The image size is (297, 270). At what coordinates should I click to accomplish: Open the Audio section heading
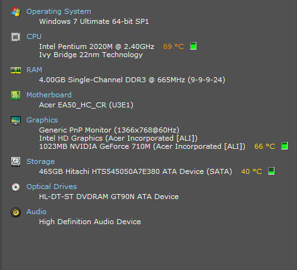coord(36,212)
